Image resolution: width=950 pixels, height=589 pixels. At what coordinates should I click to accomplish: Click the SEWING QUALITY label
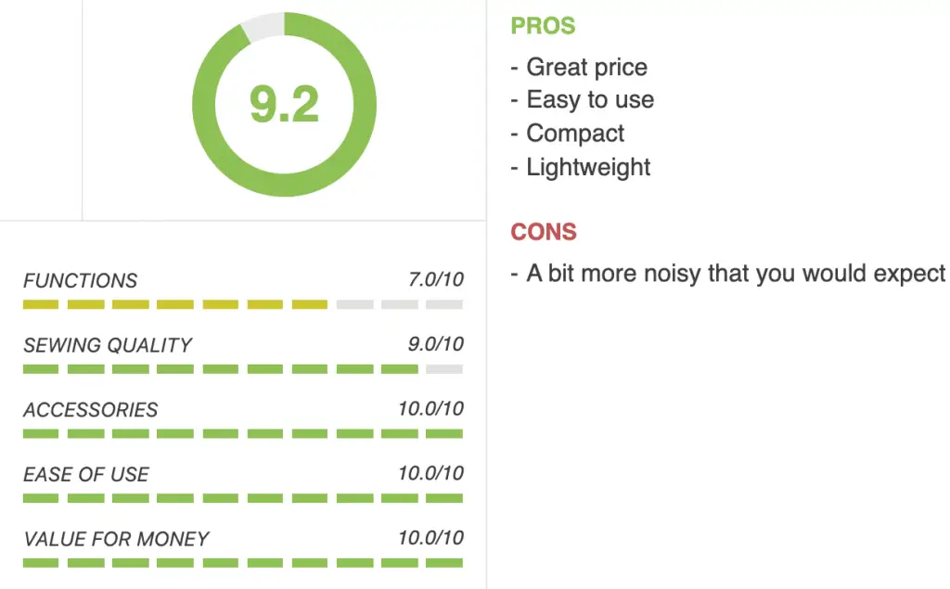(x=108, y=345)
